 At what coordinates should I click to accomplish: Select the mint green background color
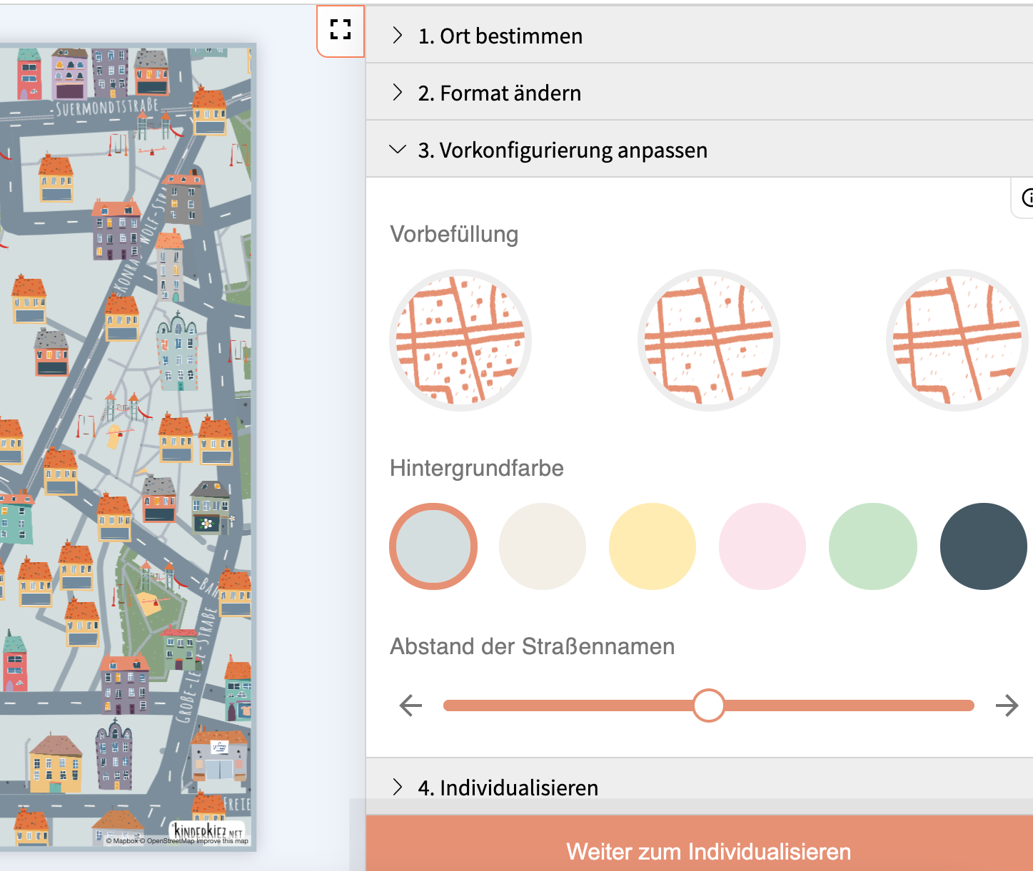pyautogui.click(x=872, y=546)
